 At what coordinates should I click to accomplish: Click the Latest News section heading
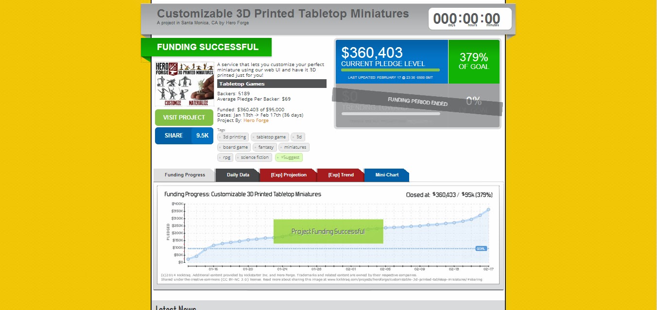point(176,307)
